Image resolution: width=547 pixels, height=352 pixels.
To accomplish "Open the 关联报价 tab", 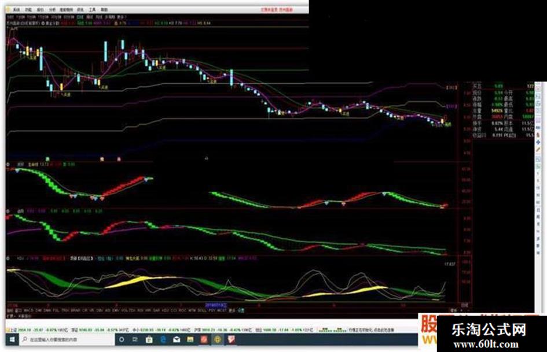I will pyautogui.click(x=25, y=316).
